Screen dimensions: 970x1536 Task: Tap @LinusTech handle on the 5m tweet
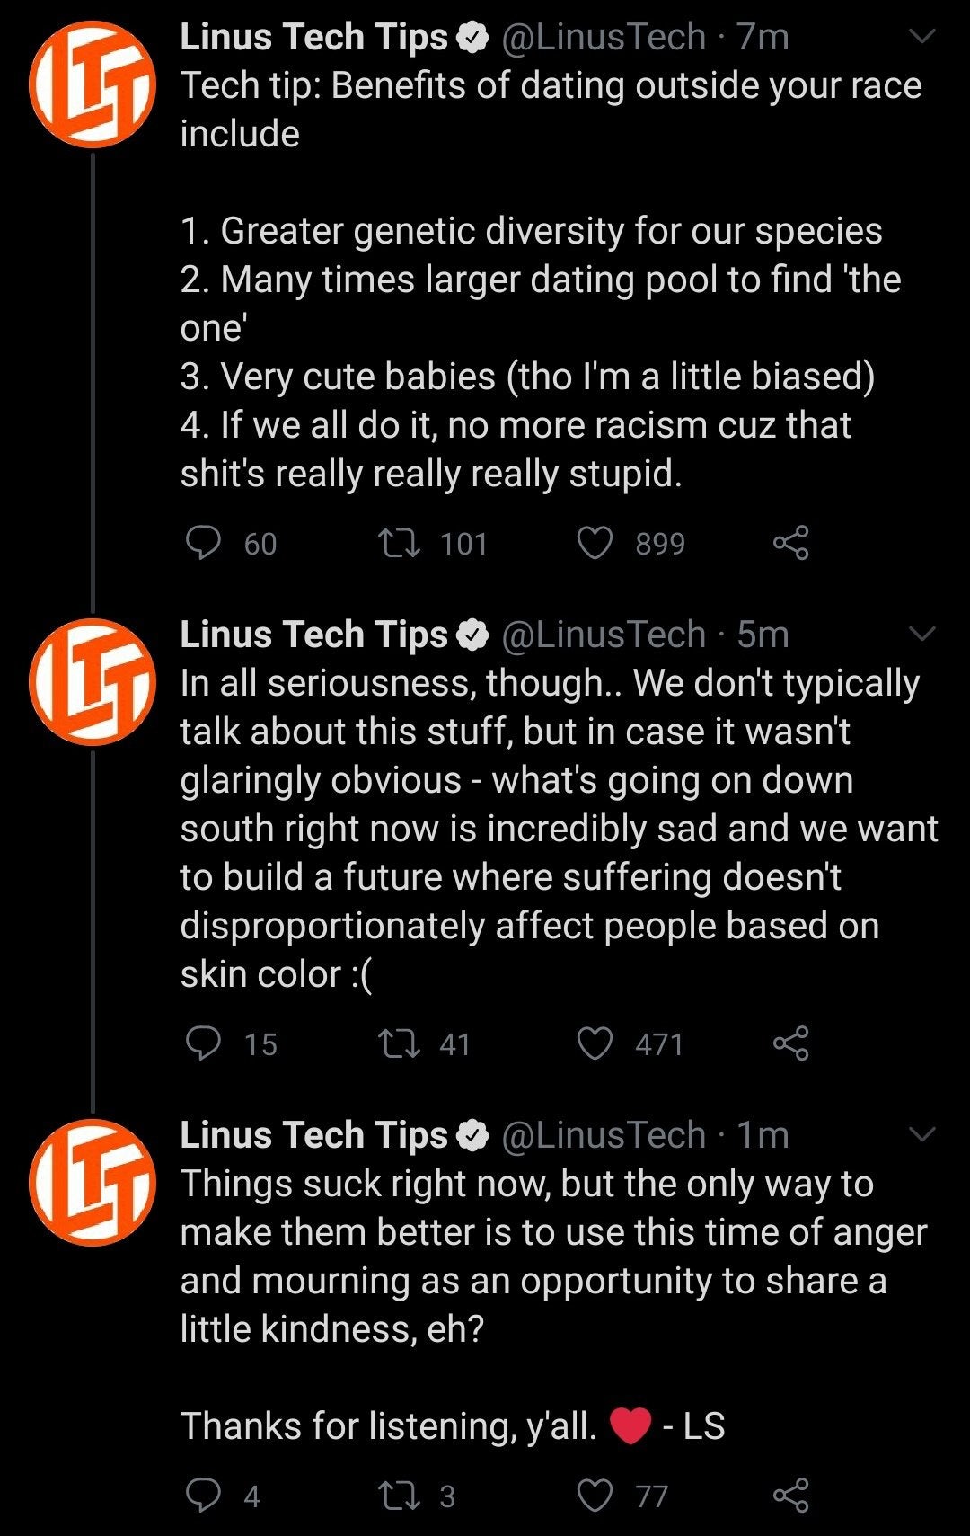pos(603,635)
